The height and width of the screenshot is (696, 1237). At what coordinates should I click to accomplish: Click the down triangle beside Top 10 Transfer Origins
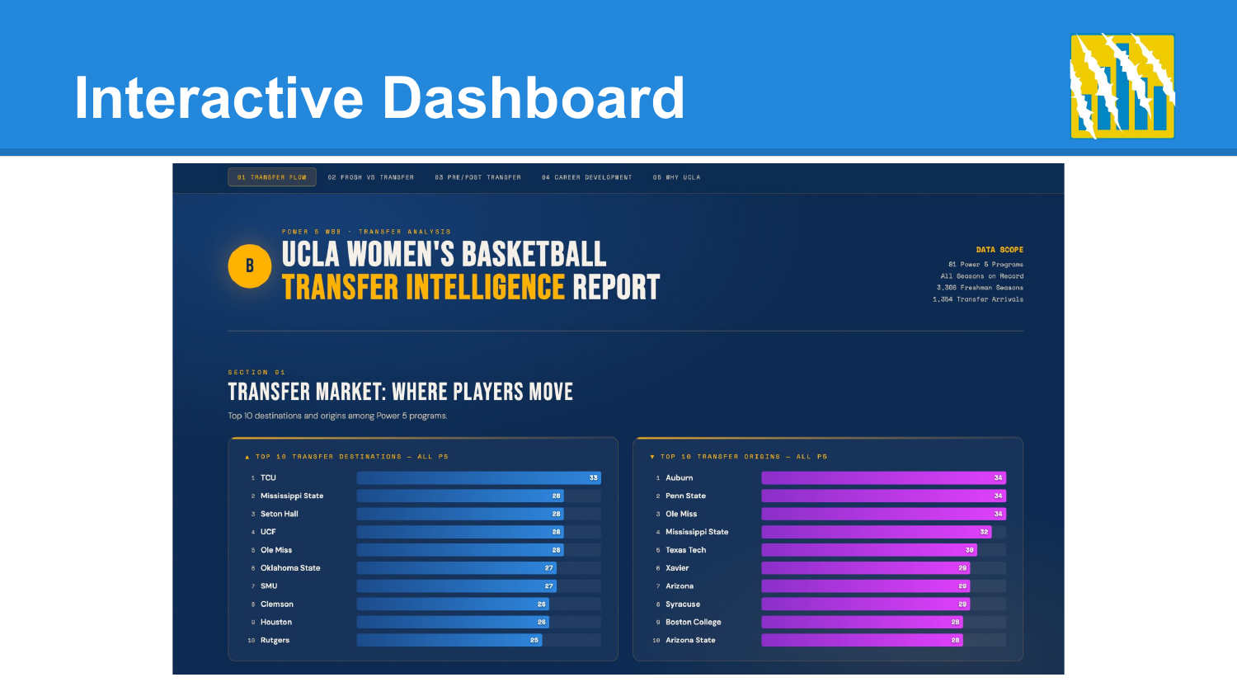tap(652, 457)
